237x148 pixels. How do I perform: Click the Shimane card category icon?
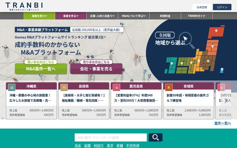[x=64, y=87]
